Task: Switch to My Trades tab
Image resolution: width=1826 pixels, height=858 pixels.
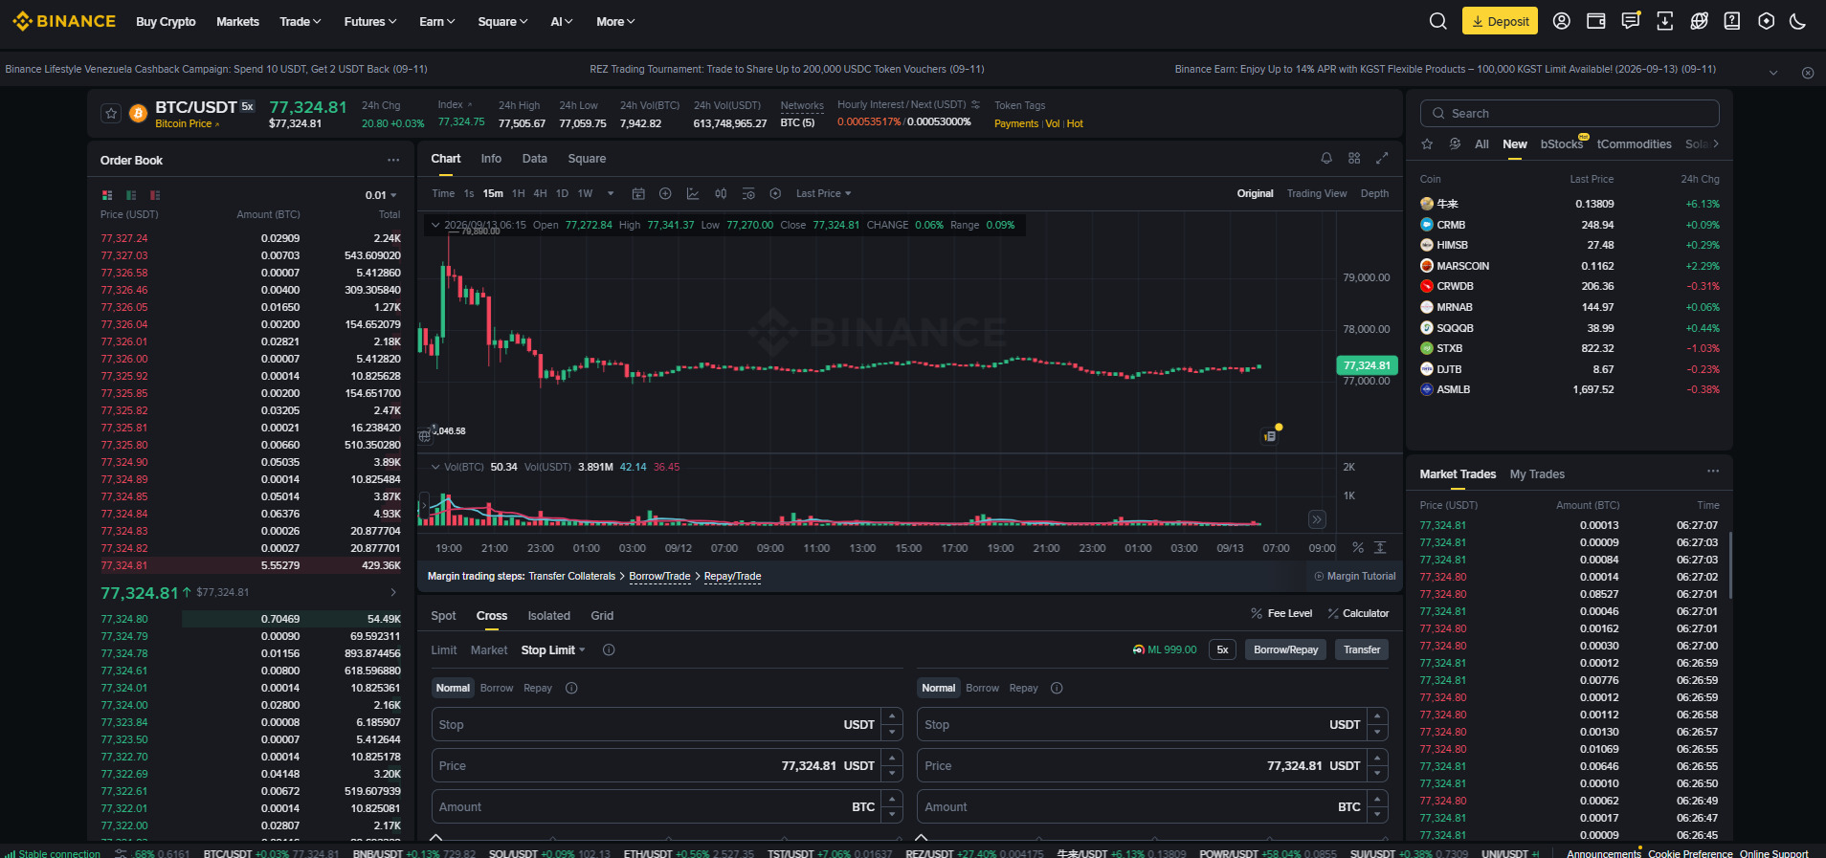Action: (1537, 474)
